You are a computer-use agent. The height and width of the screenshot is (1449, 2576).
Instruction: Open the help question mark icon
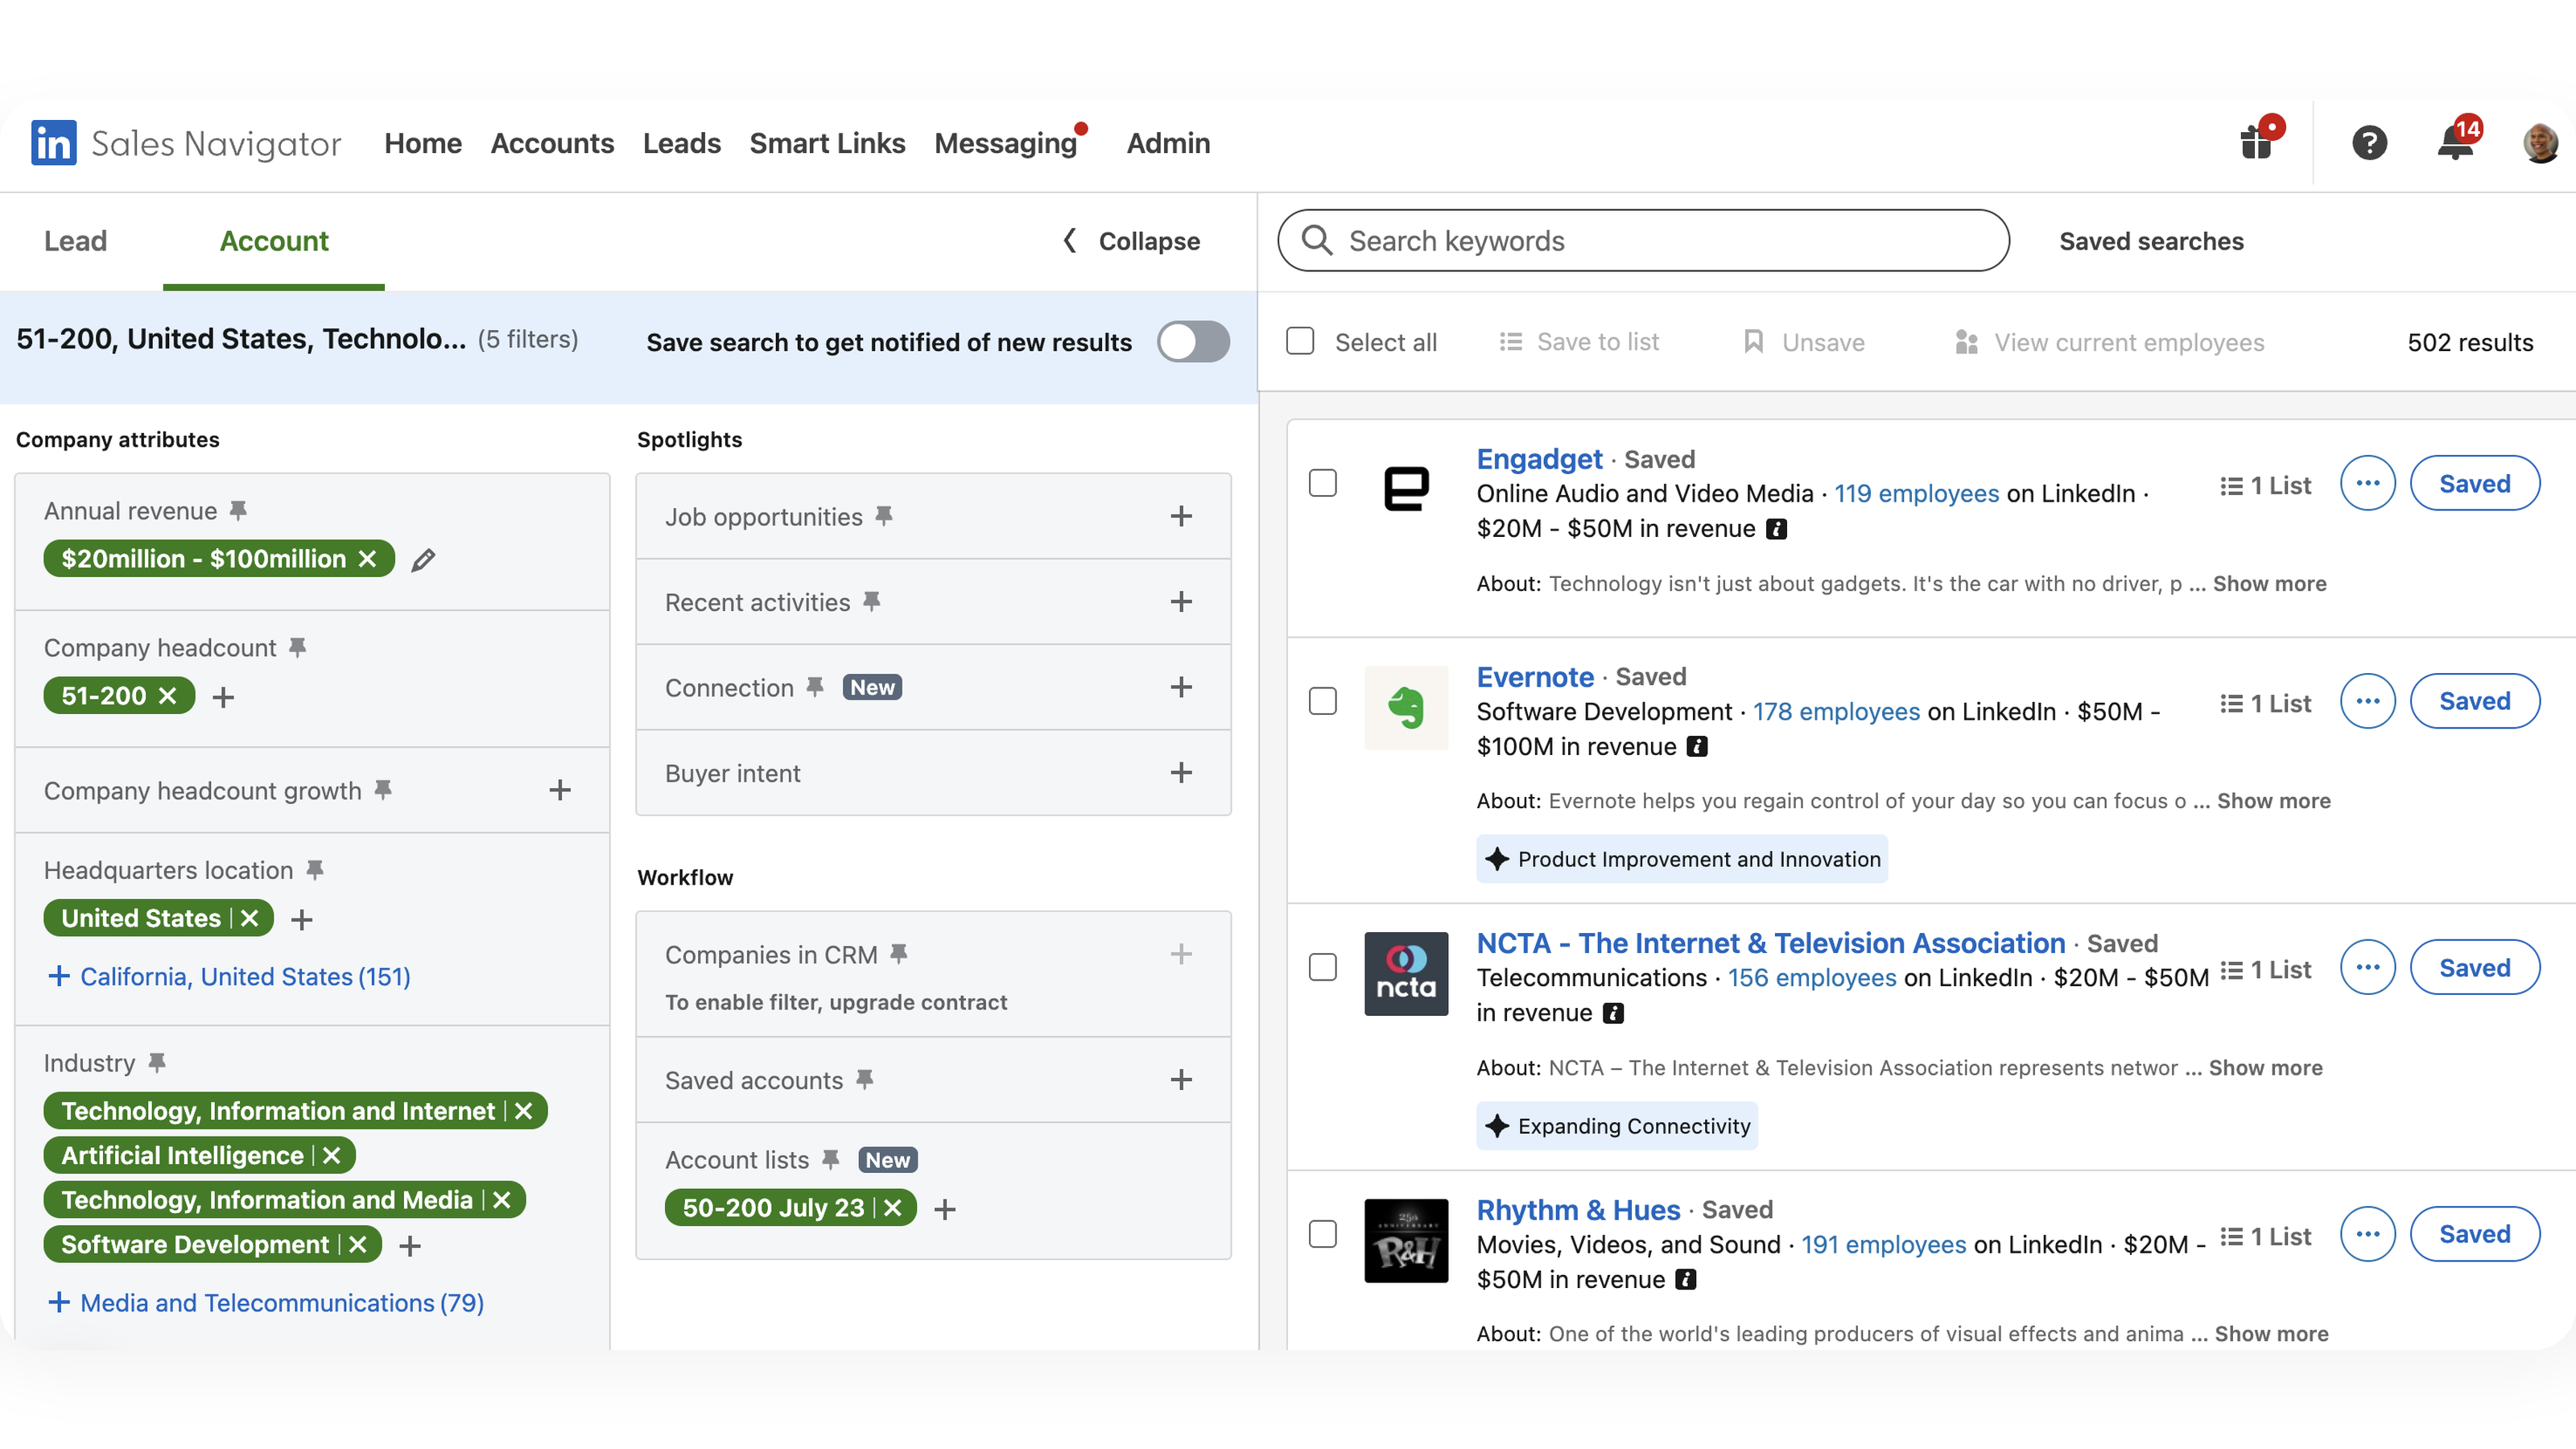(2369, 143)
